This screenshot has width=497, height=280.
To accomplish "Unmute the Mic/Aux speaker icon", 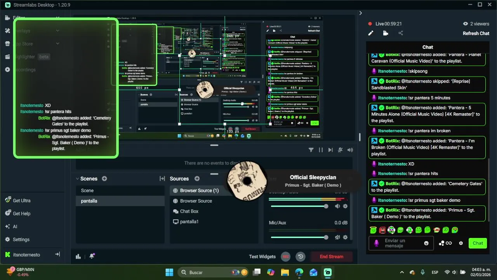I will pyautogui.click(x=337, y=237).
